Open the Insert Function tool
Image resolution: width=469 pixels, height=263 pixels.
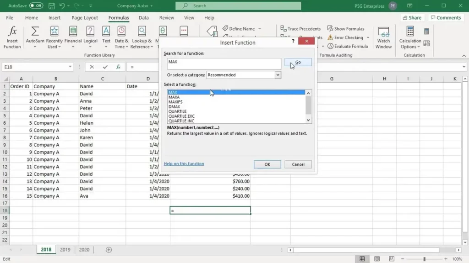12,37
